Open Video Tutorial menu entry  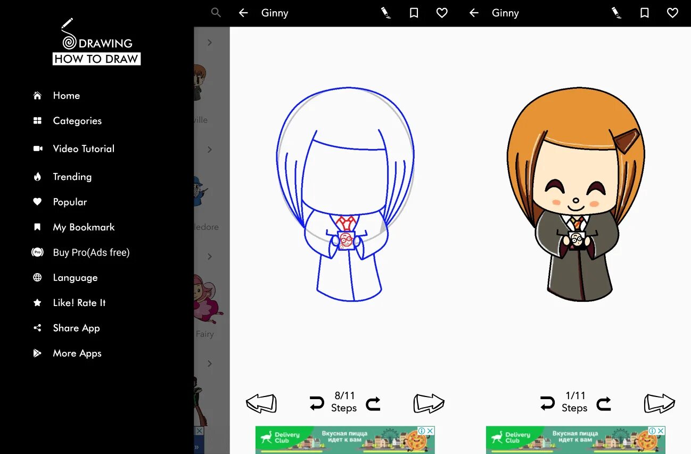pyautogui.click(x=84, y=148)
